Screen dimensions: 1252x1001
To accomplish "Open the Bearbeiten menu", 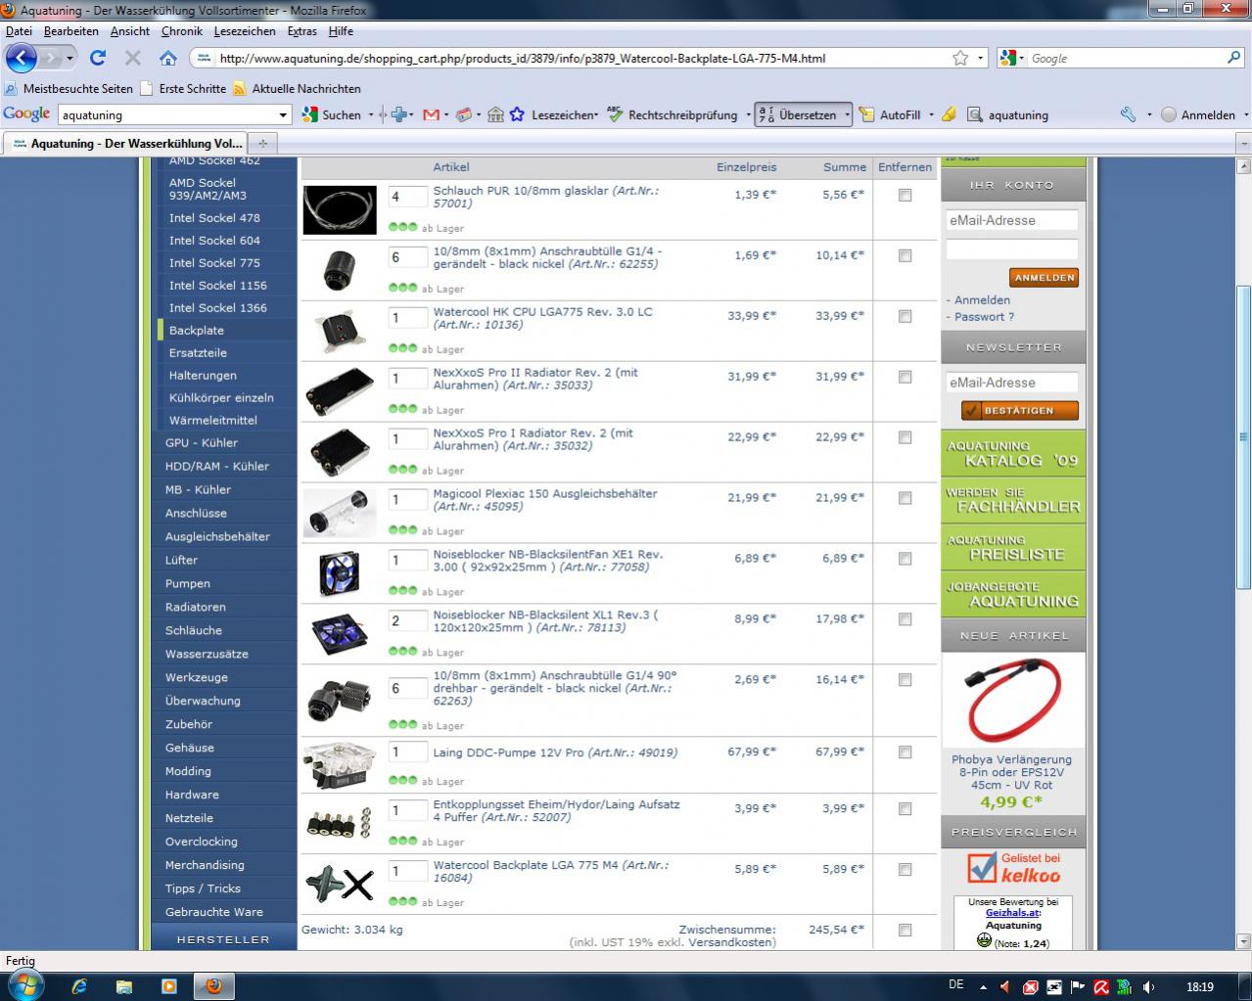I will point(70,31).
